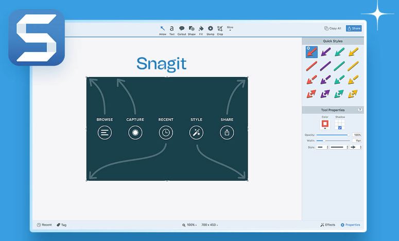Open the 100% zoom dropdown

pos(189,225)
